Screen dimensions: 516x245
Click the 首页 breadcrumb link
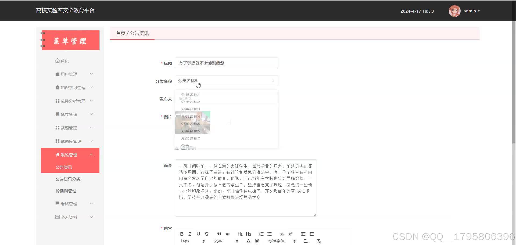121,33
